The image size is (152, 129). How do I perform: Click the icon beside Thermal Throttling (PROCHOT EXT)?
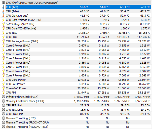tap(4, 127)
